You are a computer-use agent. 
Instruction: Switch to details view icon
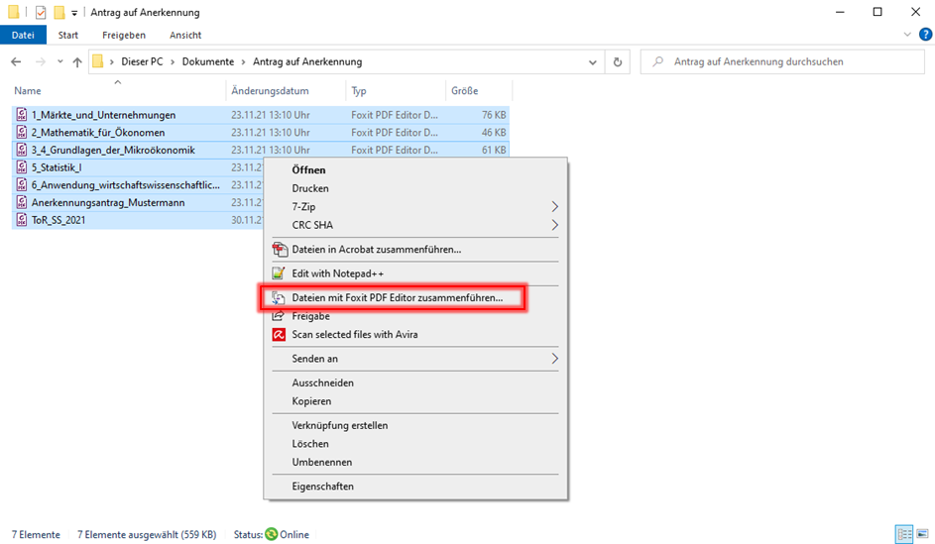point(904,534)
